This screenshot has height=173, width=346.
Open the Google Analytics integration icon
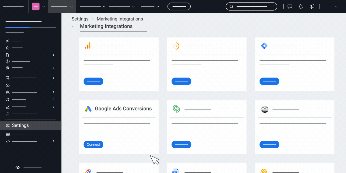[87, 45]
